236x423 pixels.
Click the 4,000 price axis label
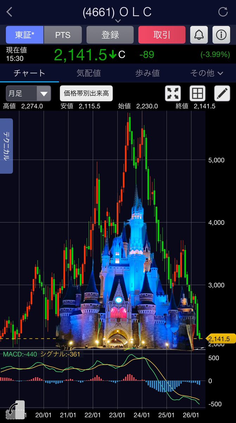pyautogui.click(x=217, y=222)
